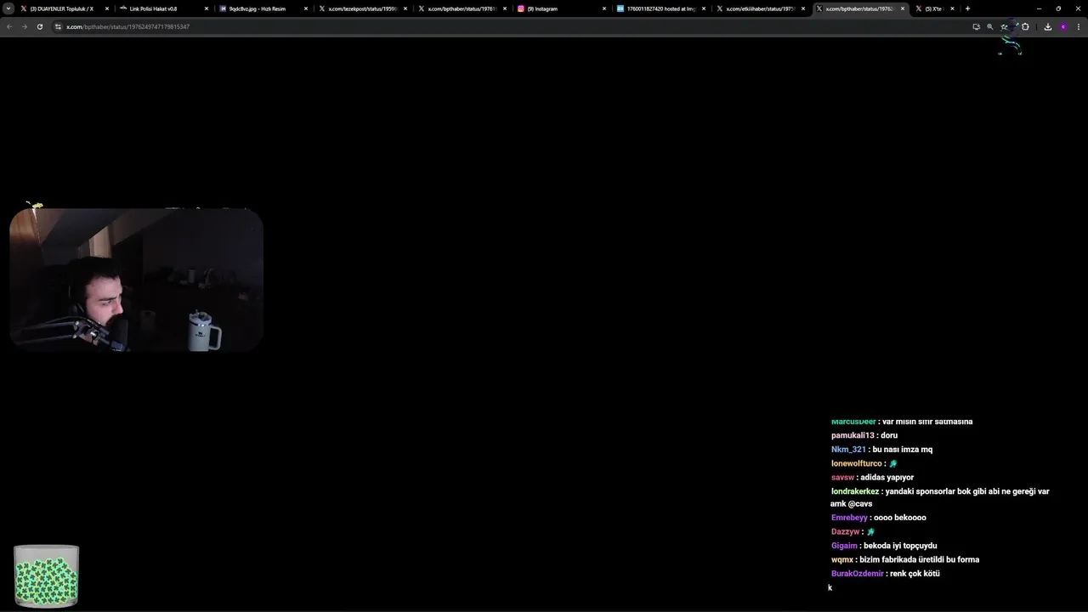Click the jar of green clovers overlay
The width and height of the screenshot is (1088, 612).
pyautogui.click(x=47, y=575)
